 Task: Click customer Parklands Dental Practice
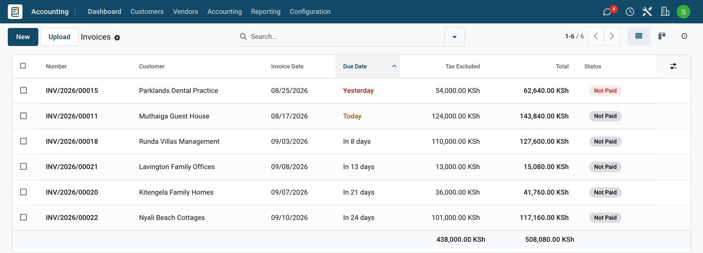[178, 90]
